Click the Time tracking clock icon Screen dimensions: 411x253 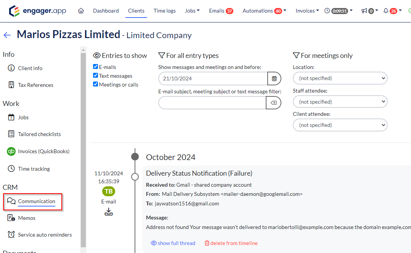(11, 169)
